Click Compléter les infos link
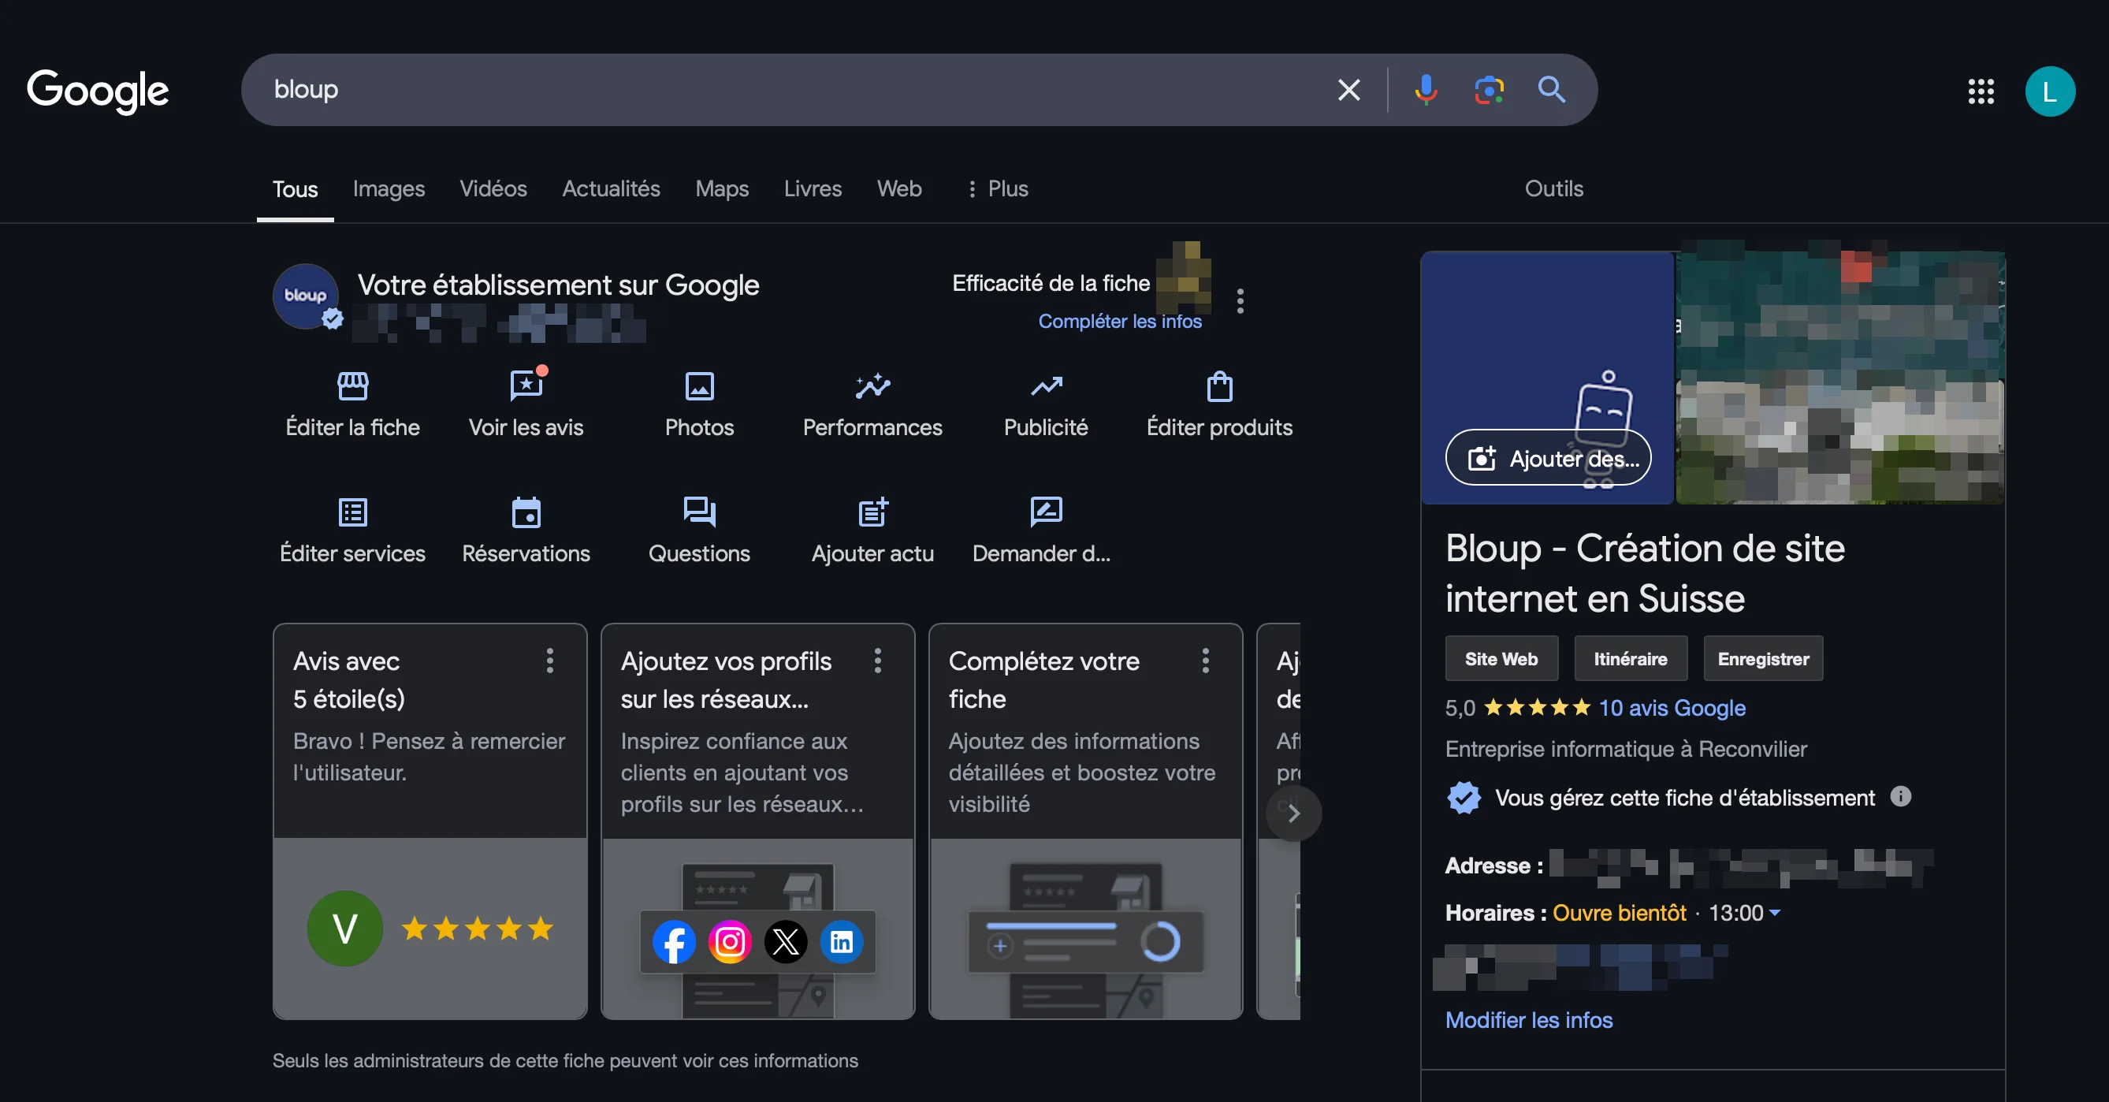 point(1119,321)
